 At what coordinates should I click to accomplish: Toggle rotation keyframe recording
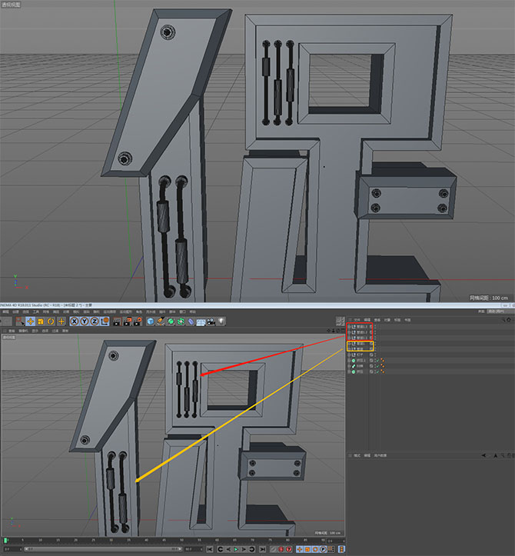point(315,549)
